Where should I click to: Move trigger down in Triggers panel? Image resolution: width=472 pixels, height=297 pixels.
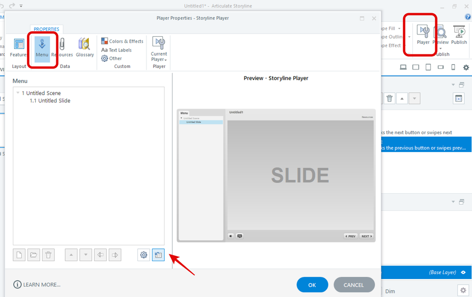414,98
